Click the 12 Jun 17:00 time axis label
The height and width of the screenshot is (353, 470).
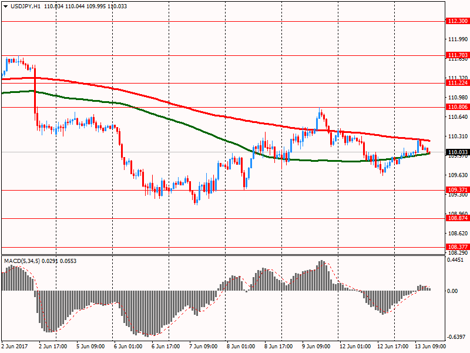(392, 347)
